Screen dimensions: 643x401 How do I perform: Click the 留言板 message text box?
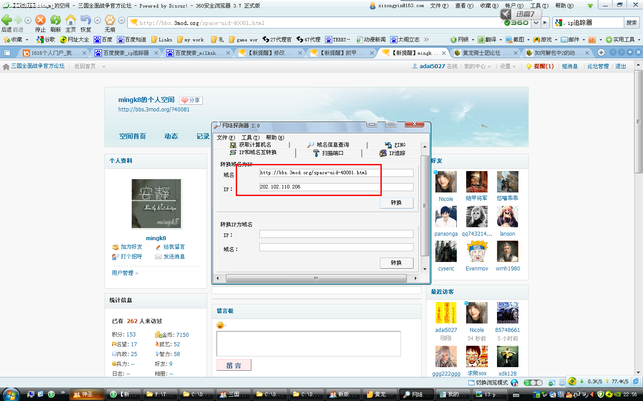coord(308,343)
